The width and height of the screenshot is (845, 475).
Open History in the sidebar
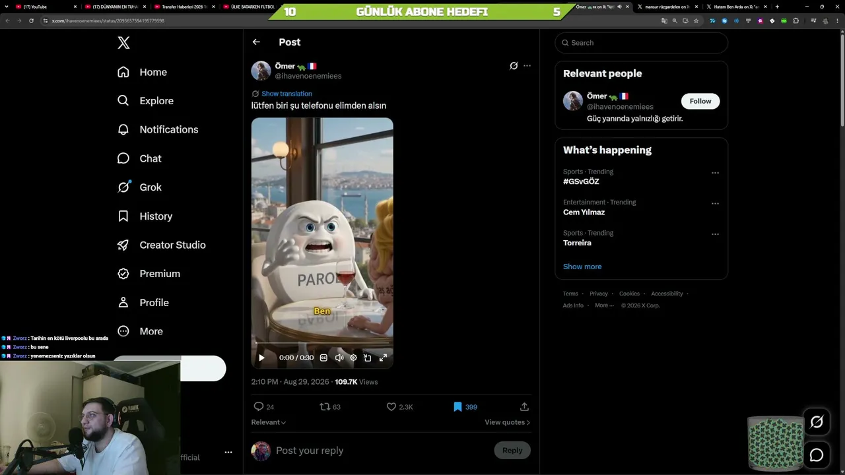point(145,216)
